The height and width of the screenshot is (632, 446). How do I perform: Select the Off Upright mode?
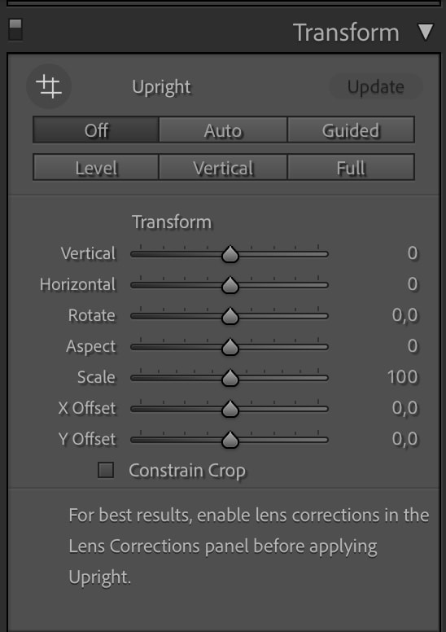[x=96, y=129]
